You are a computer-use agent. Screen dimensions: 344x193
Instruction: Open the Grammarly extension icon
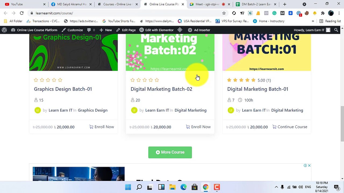coord(274,13)
